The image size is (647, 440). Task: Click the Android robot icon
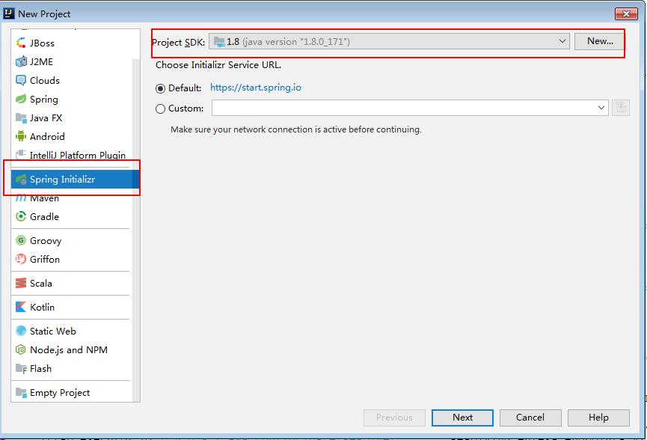[x=21, y=136]
